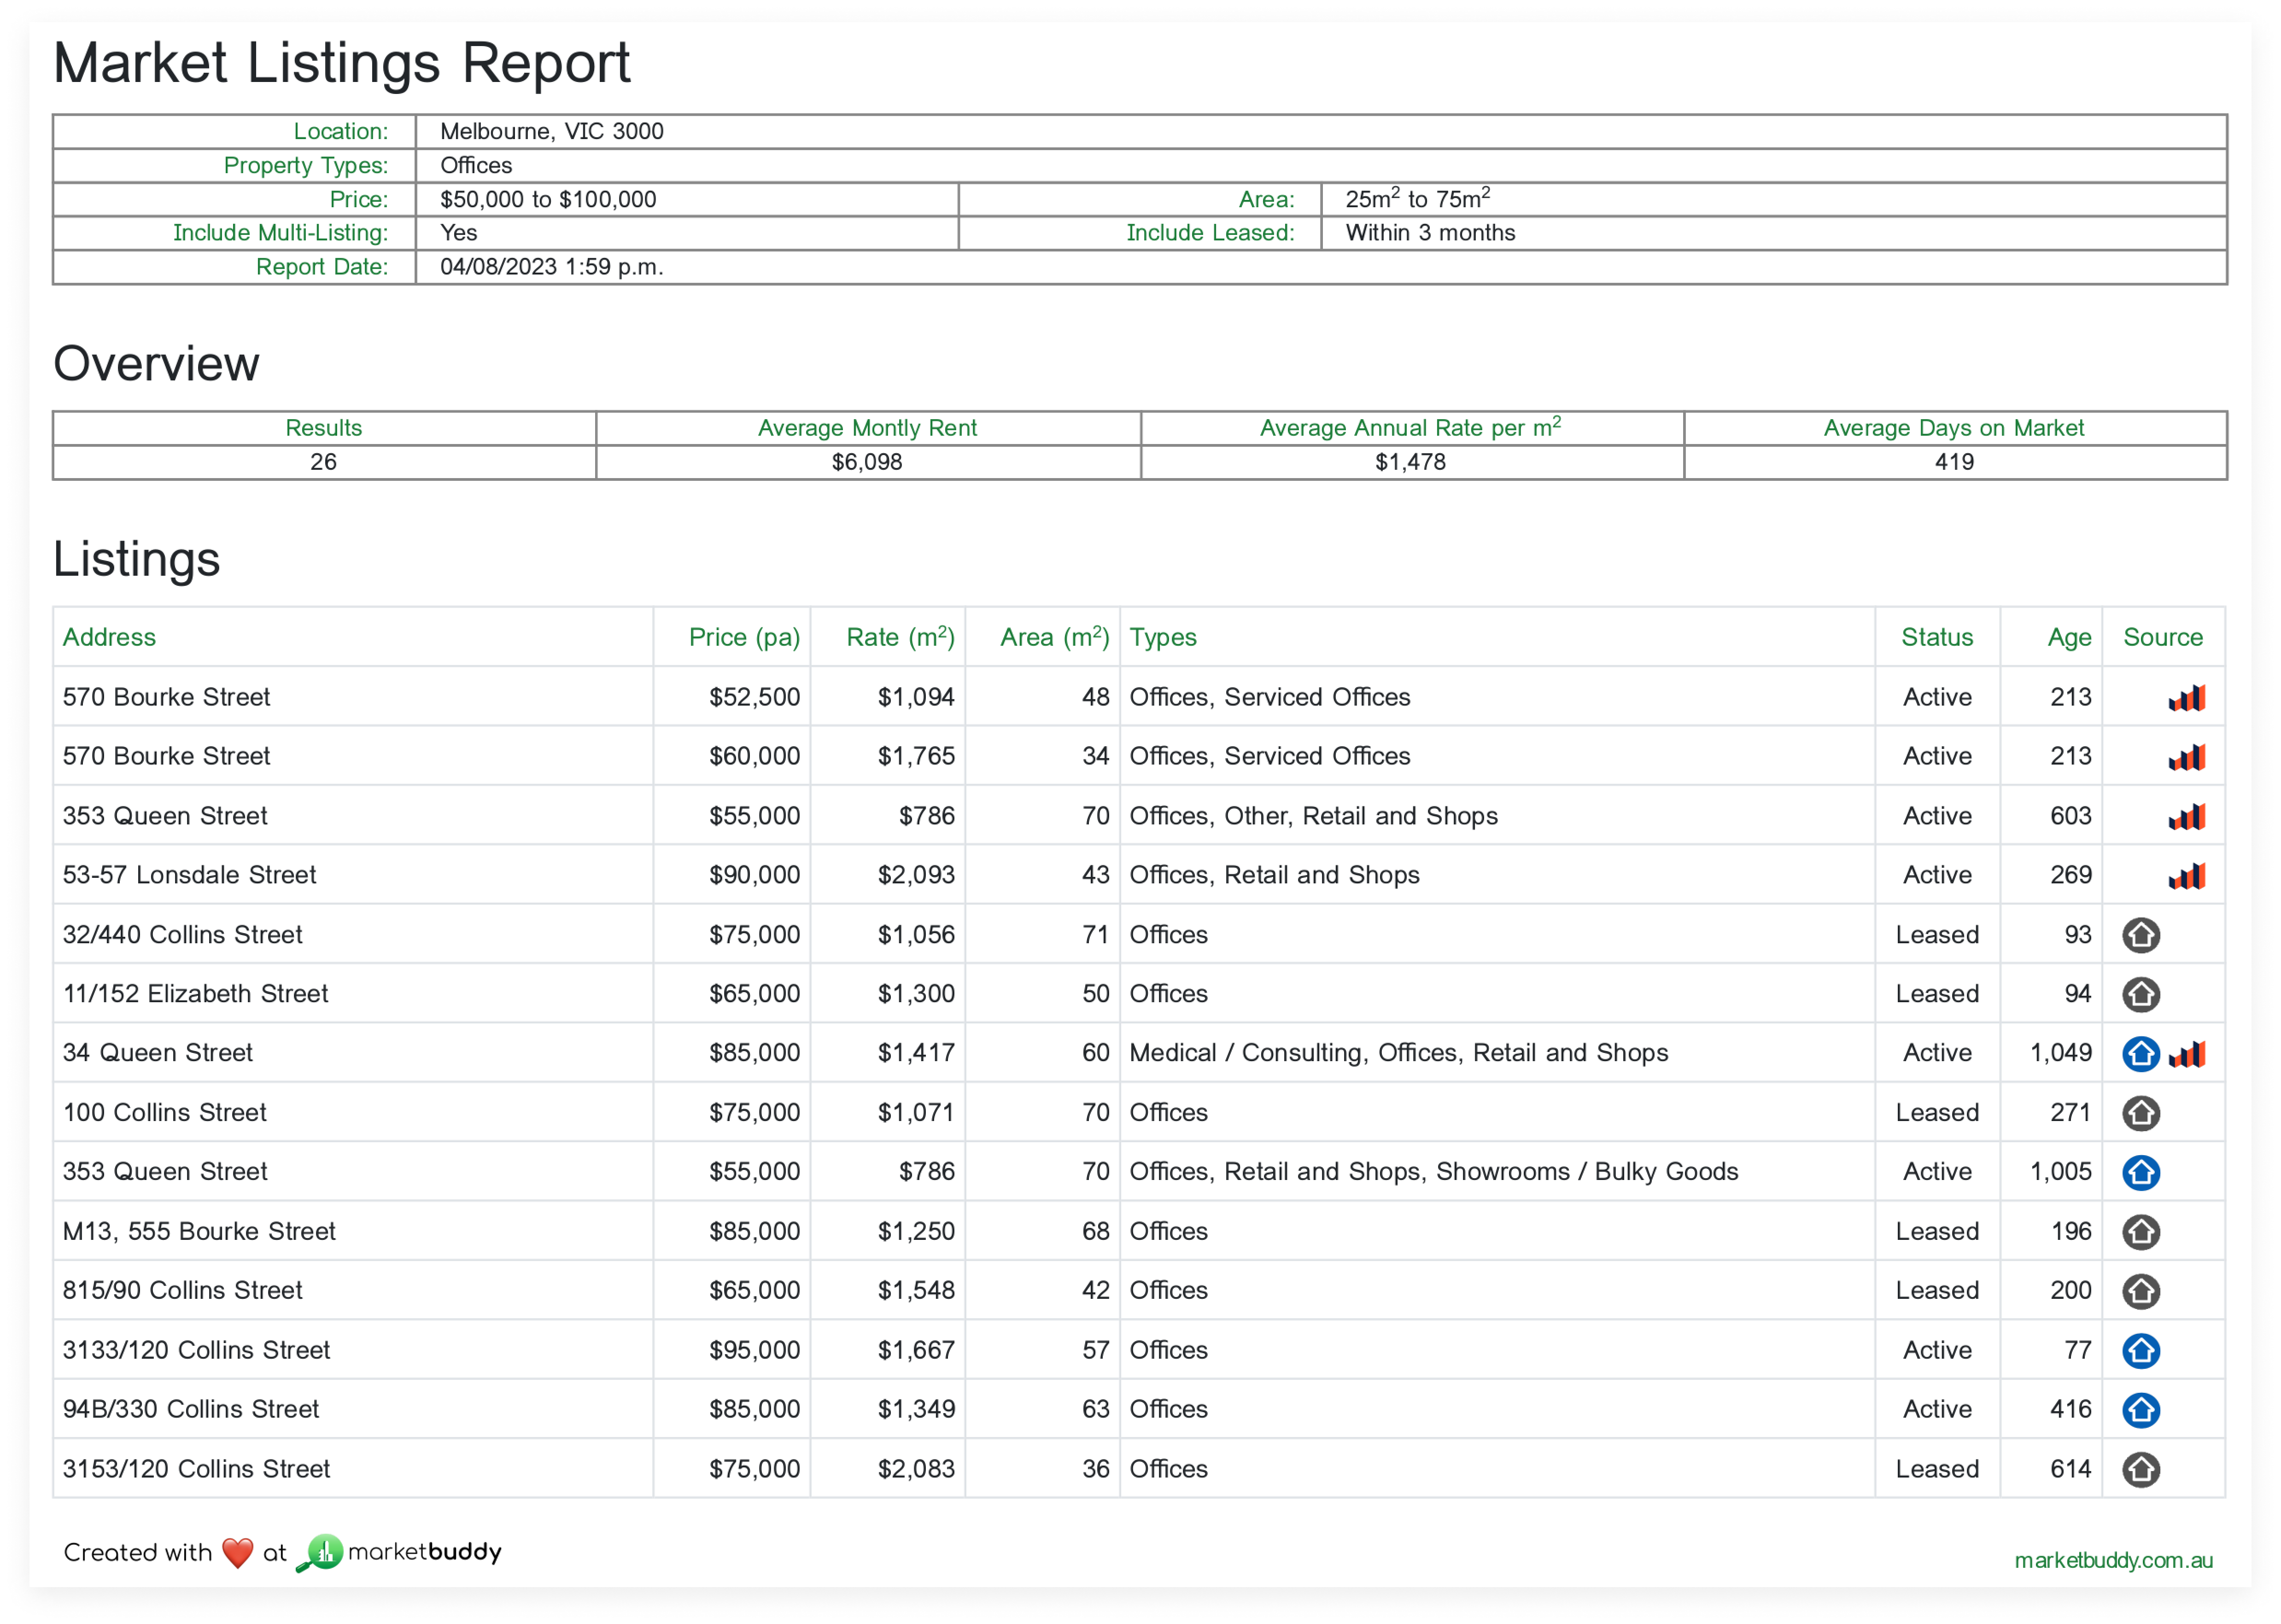Click the Average Days on Market value 419
This screenshot has height=1624, width=2281.
(1955, 461)
